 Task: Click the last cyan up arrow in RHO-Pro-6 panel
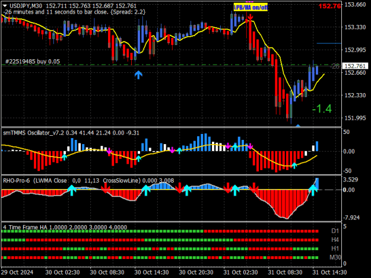313,190
